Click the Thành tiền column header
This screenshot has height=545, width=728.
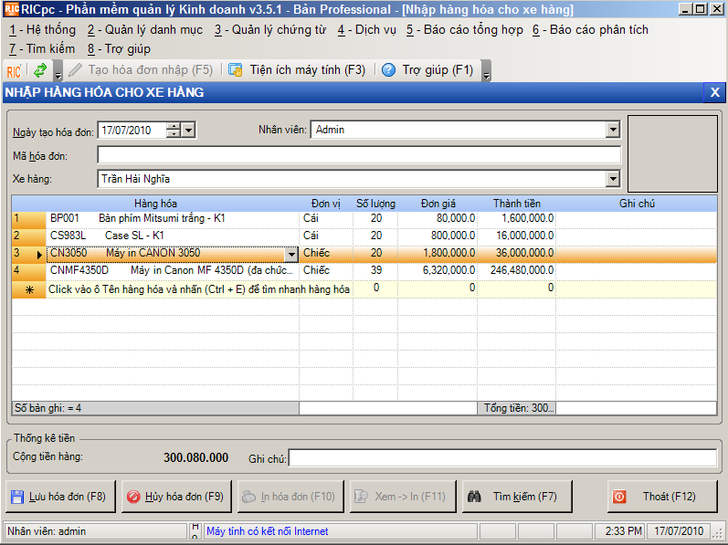[517, 204]
